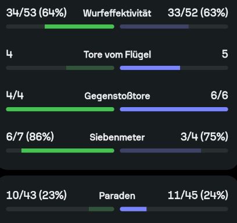Select the full green Gegenstoßtore bar
Screen dimensions: 237x223
pos(60,109)
